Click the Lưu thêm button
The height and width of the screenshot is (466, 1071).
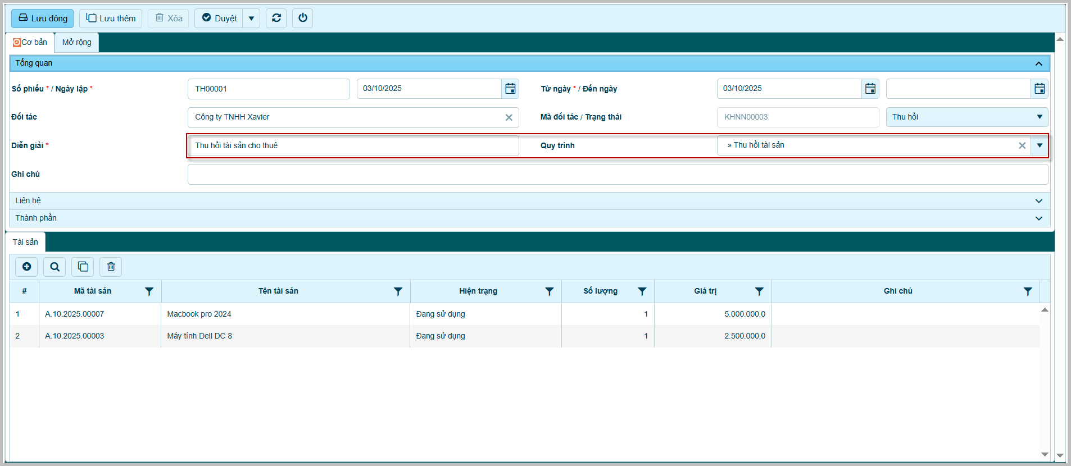coord(111,19)
